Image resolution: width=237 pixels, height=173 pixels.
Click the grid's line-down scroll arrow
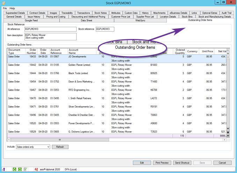[x=228, y=129]
